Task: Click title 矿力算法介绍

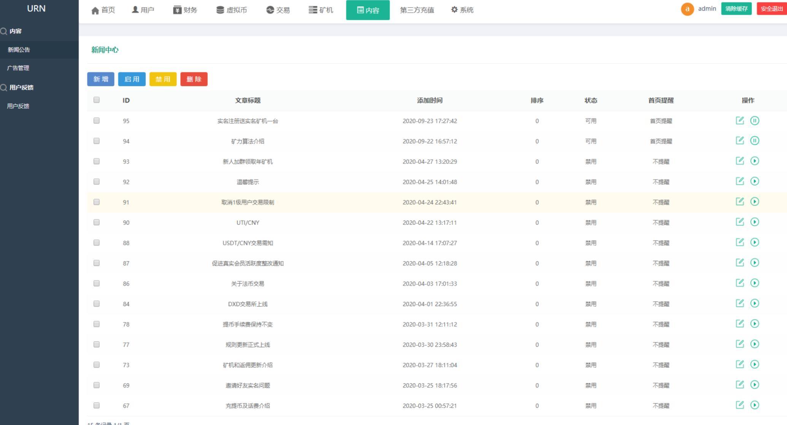Action: click(248, 141)
